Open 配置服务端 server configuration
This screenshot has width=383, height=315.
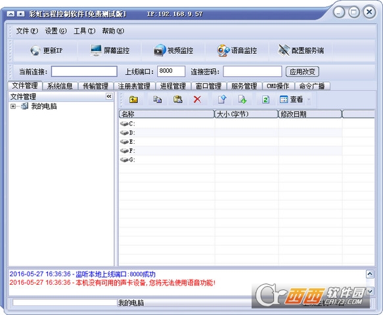coord(301,51)
